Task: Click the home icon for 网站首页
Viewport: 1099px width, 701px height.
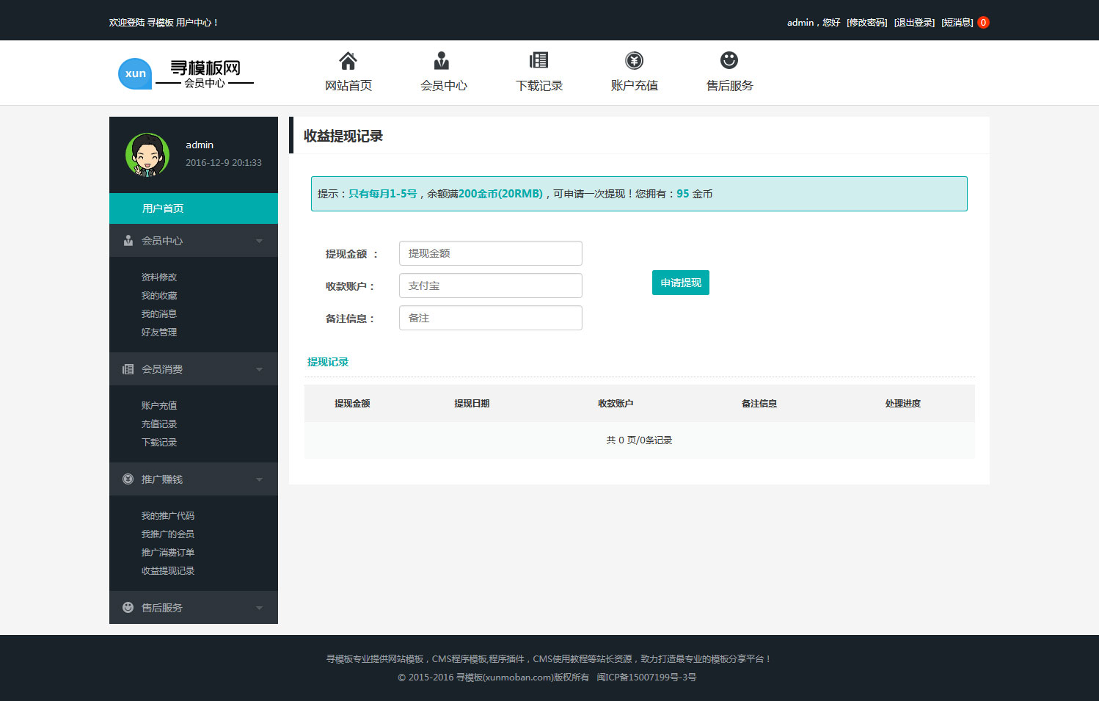Action: [x=348, y=60]
